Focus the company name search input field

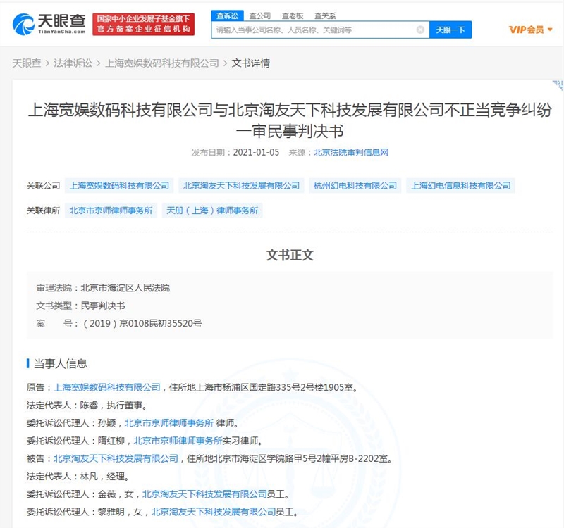[x=314, y=30]
